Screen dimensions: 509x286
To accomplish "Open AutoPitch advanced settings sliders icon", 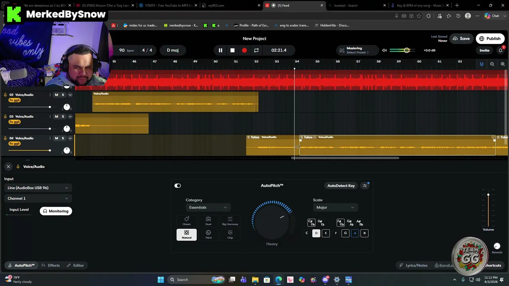I will [x=365, y=186].
